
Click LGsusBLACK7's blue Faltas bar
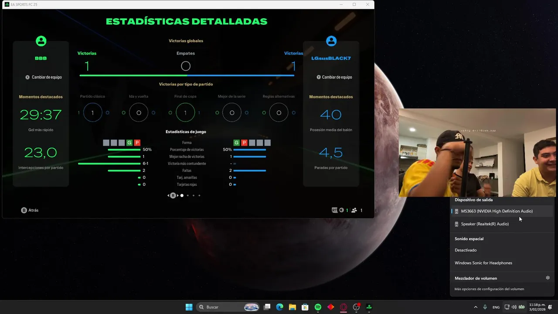pyautogui.click(x=250, y=171)
